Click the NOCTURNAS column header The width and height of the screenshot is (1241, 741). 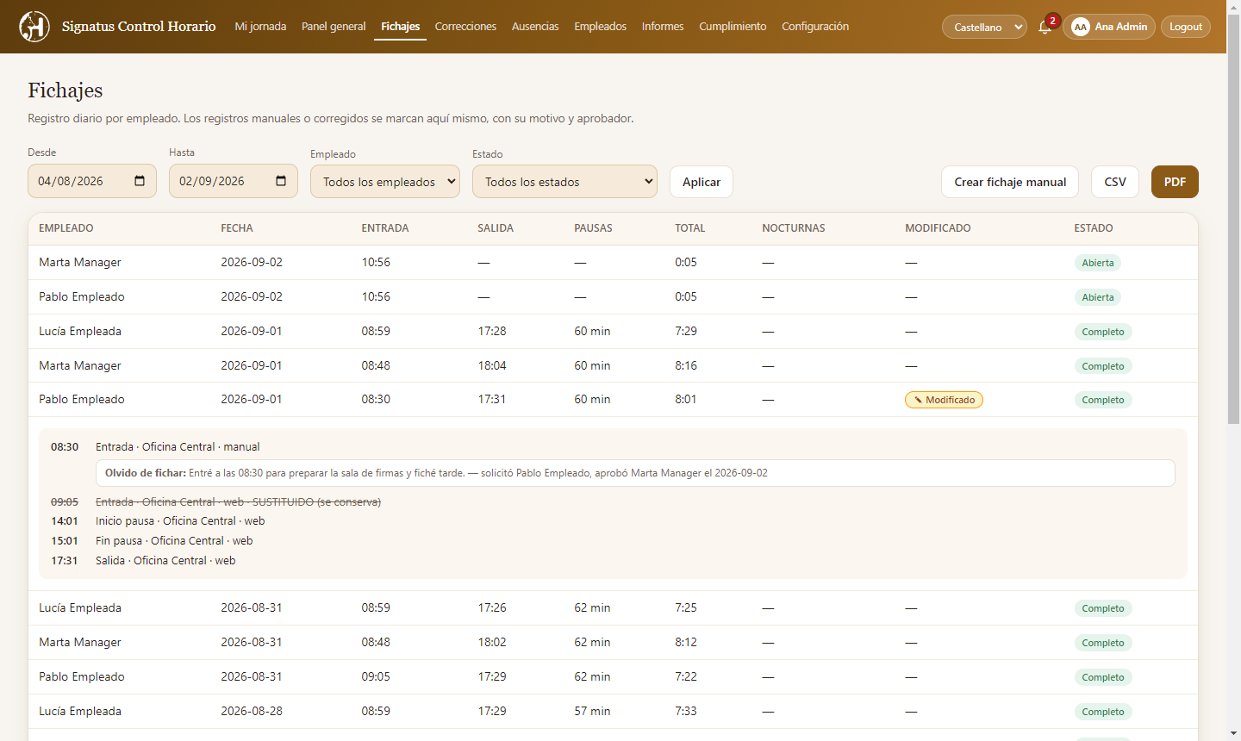(794, 228)
